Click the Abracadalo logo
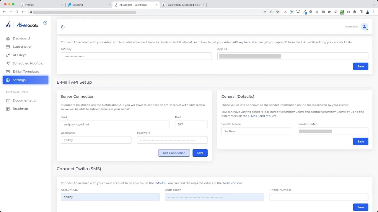Viewport: 378px width, 212px height. coord(22,25)
